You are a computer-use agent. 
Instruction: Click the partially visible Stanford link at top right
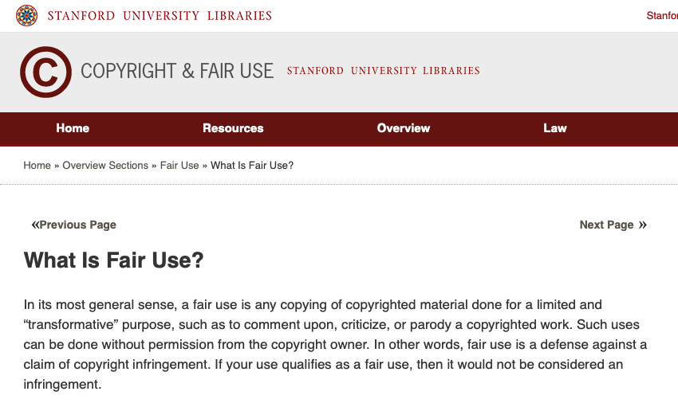click(662, 16)
